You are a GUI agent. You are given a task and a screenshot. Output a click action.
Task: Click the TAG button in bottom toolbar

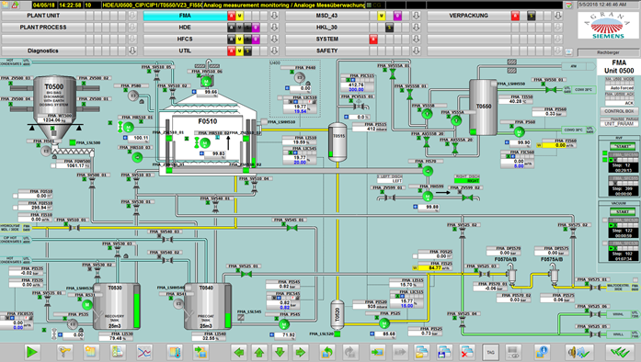click(x=490, y=352)
